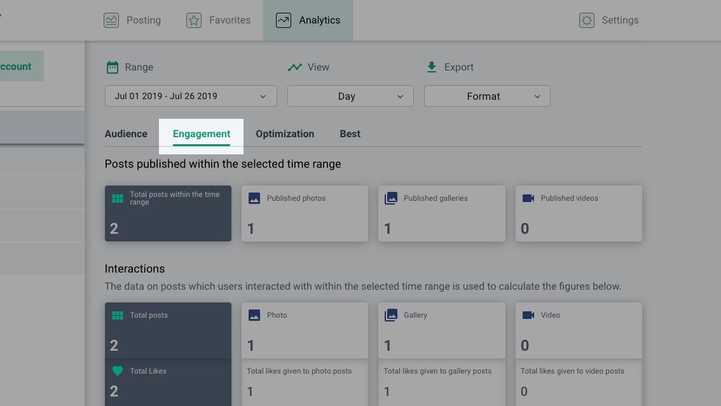Click the Published videos camera icon
721x406 pixels.
click(528, 198)
